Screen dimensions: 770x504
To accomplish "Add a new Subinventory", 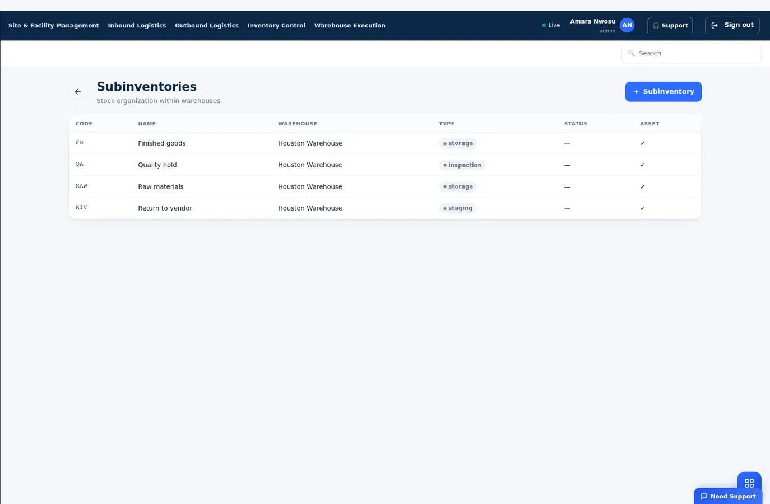I will coord(664,92).
